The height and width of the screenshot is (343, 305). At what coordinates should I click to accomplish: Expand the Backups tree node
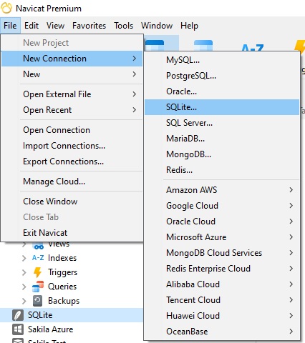coord(24,301)
